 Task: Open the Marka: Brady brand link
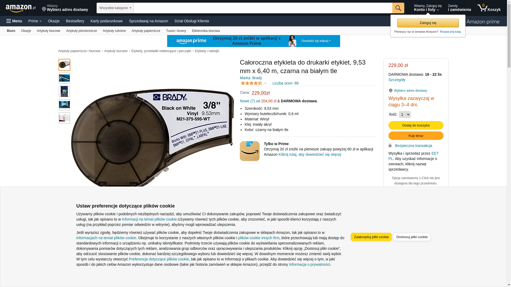pos(251,78)
